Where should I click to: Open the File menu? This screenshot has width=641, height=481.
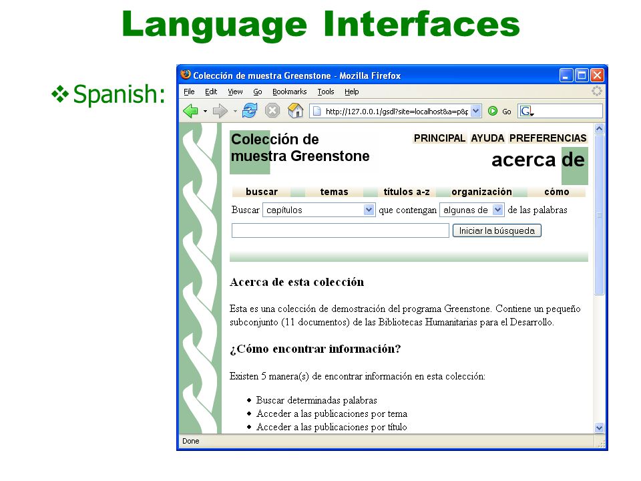point(189,92)
